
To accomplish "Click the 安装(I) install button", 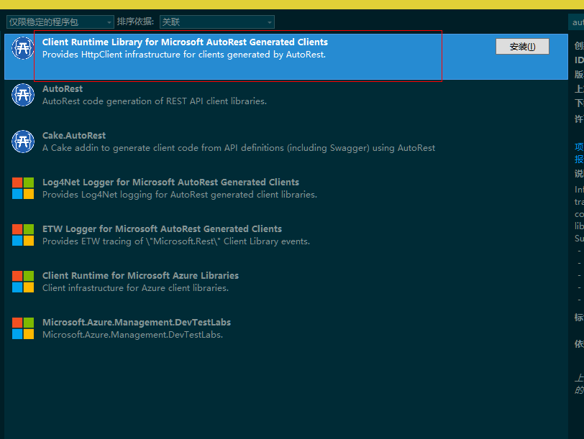I will coord(522,47).
